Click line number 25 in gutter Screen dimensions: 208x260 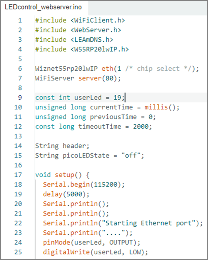(18, 252)
